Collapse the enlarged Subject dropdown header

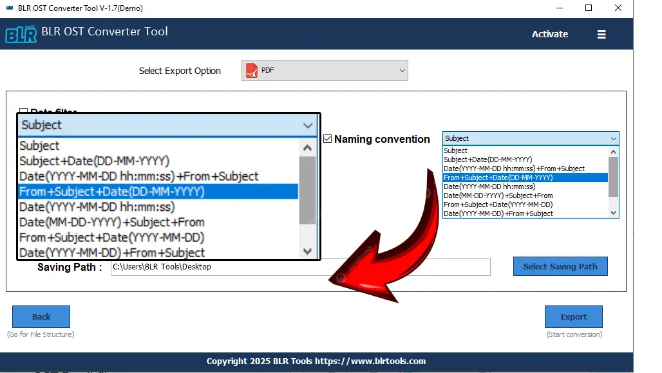(167, 125)
